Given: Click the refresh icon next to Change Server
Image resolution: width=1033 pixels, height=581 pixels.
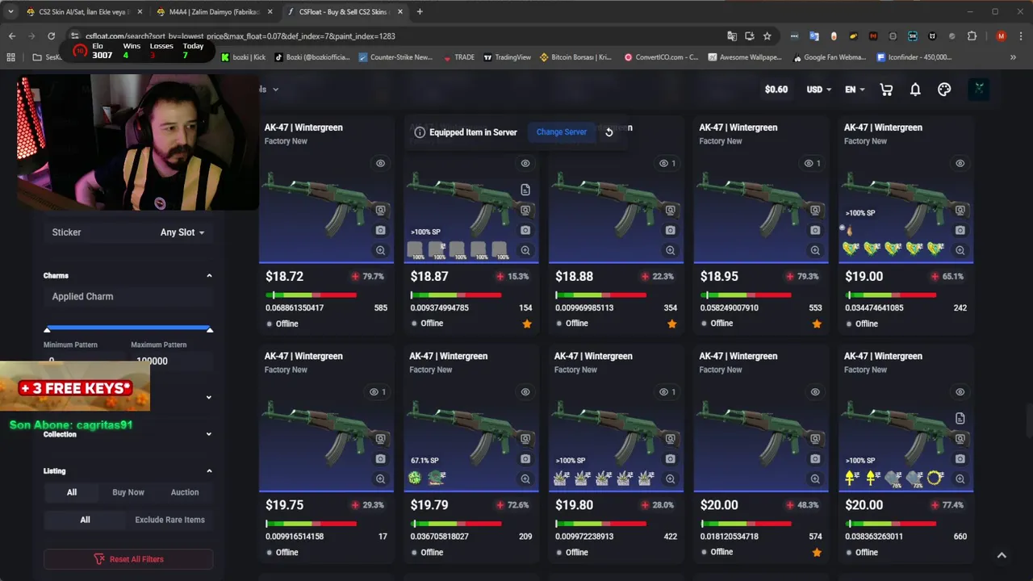Looking at the screenshot, I should (x=609, y=132).
